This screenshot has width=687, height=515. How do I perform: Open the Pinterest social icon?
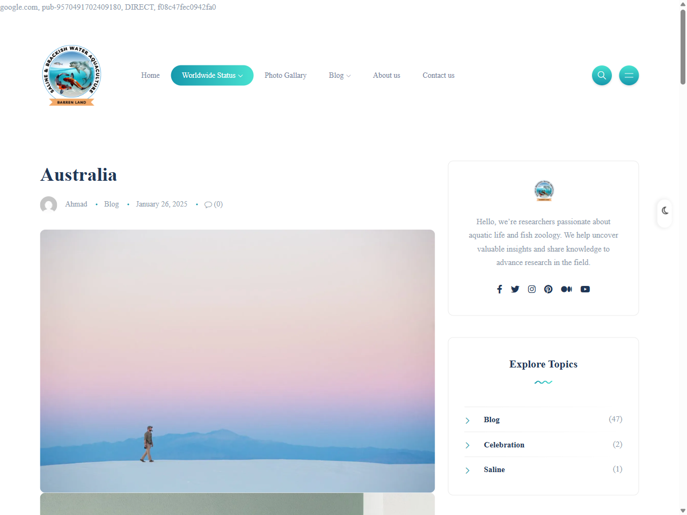(548, 289)
